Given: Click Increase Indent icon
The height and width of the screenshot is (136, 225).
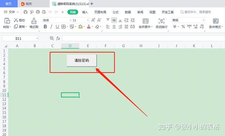Looking at the screenshot, I should pos(133,20).
